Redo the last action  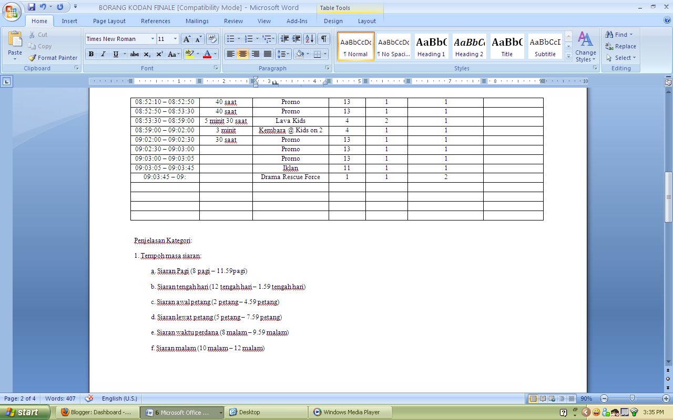coord(60,7)
